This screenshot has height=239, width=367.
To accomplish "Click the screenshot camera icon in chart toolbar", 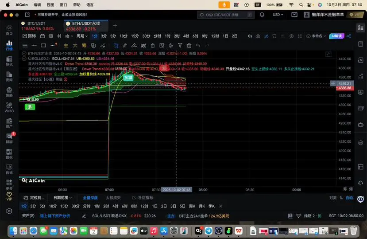I will tap(258, 36).
